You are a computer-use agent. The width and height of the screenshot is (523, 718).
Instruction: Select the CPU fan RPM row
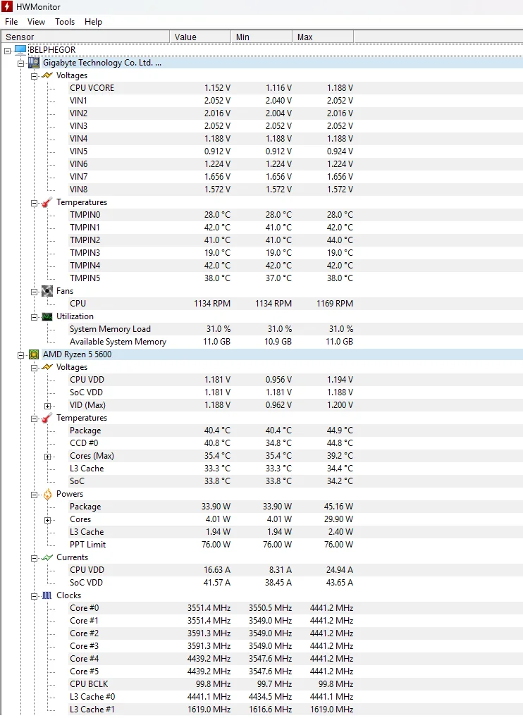[211, 304]
